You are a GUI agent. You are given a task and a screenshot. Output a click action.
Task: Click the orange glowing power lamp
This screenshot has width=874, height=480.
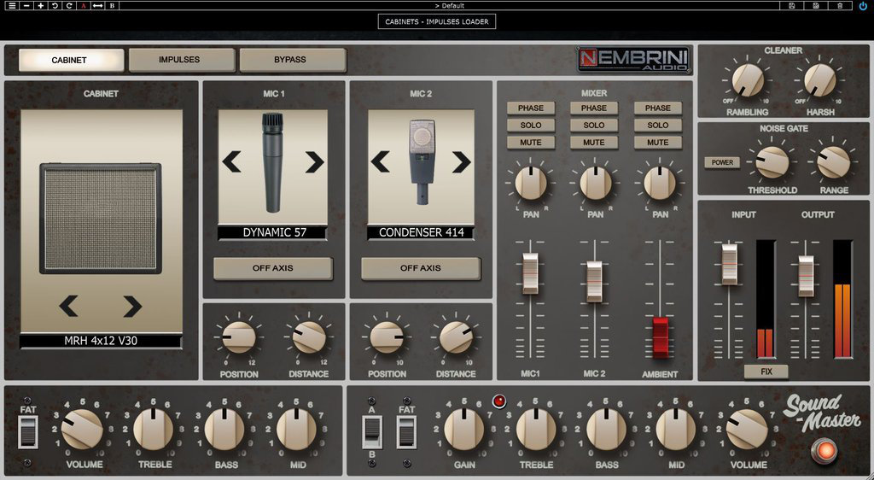824,450
